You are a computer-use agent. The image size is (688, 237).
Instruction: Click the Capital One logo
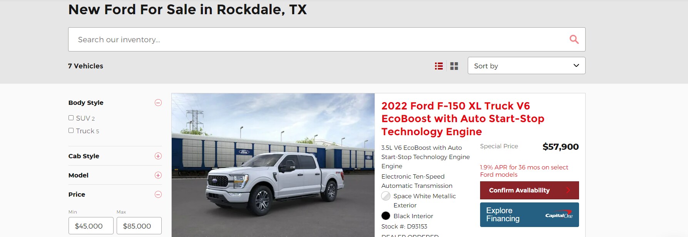pos(559,215)
